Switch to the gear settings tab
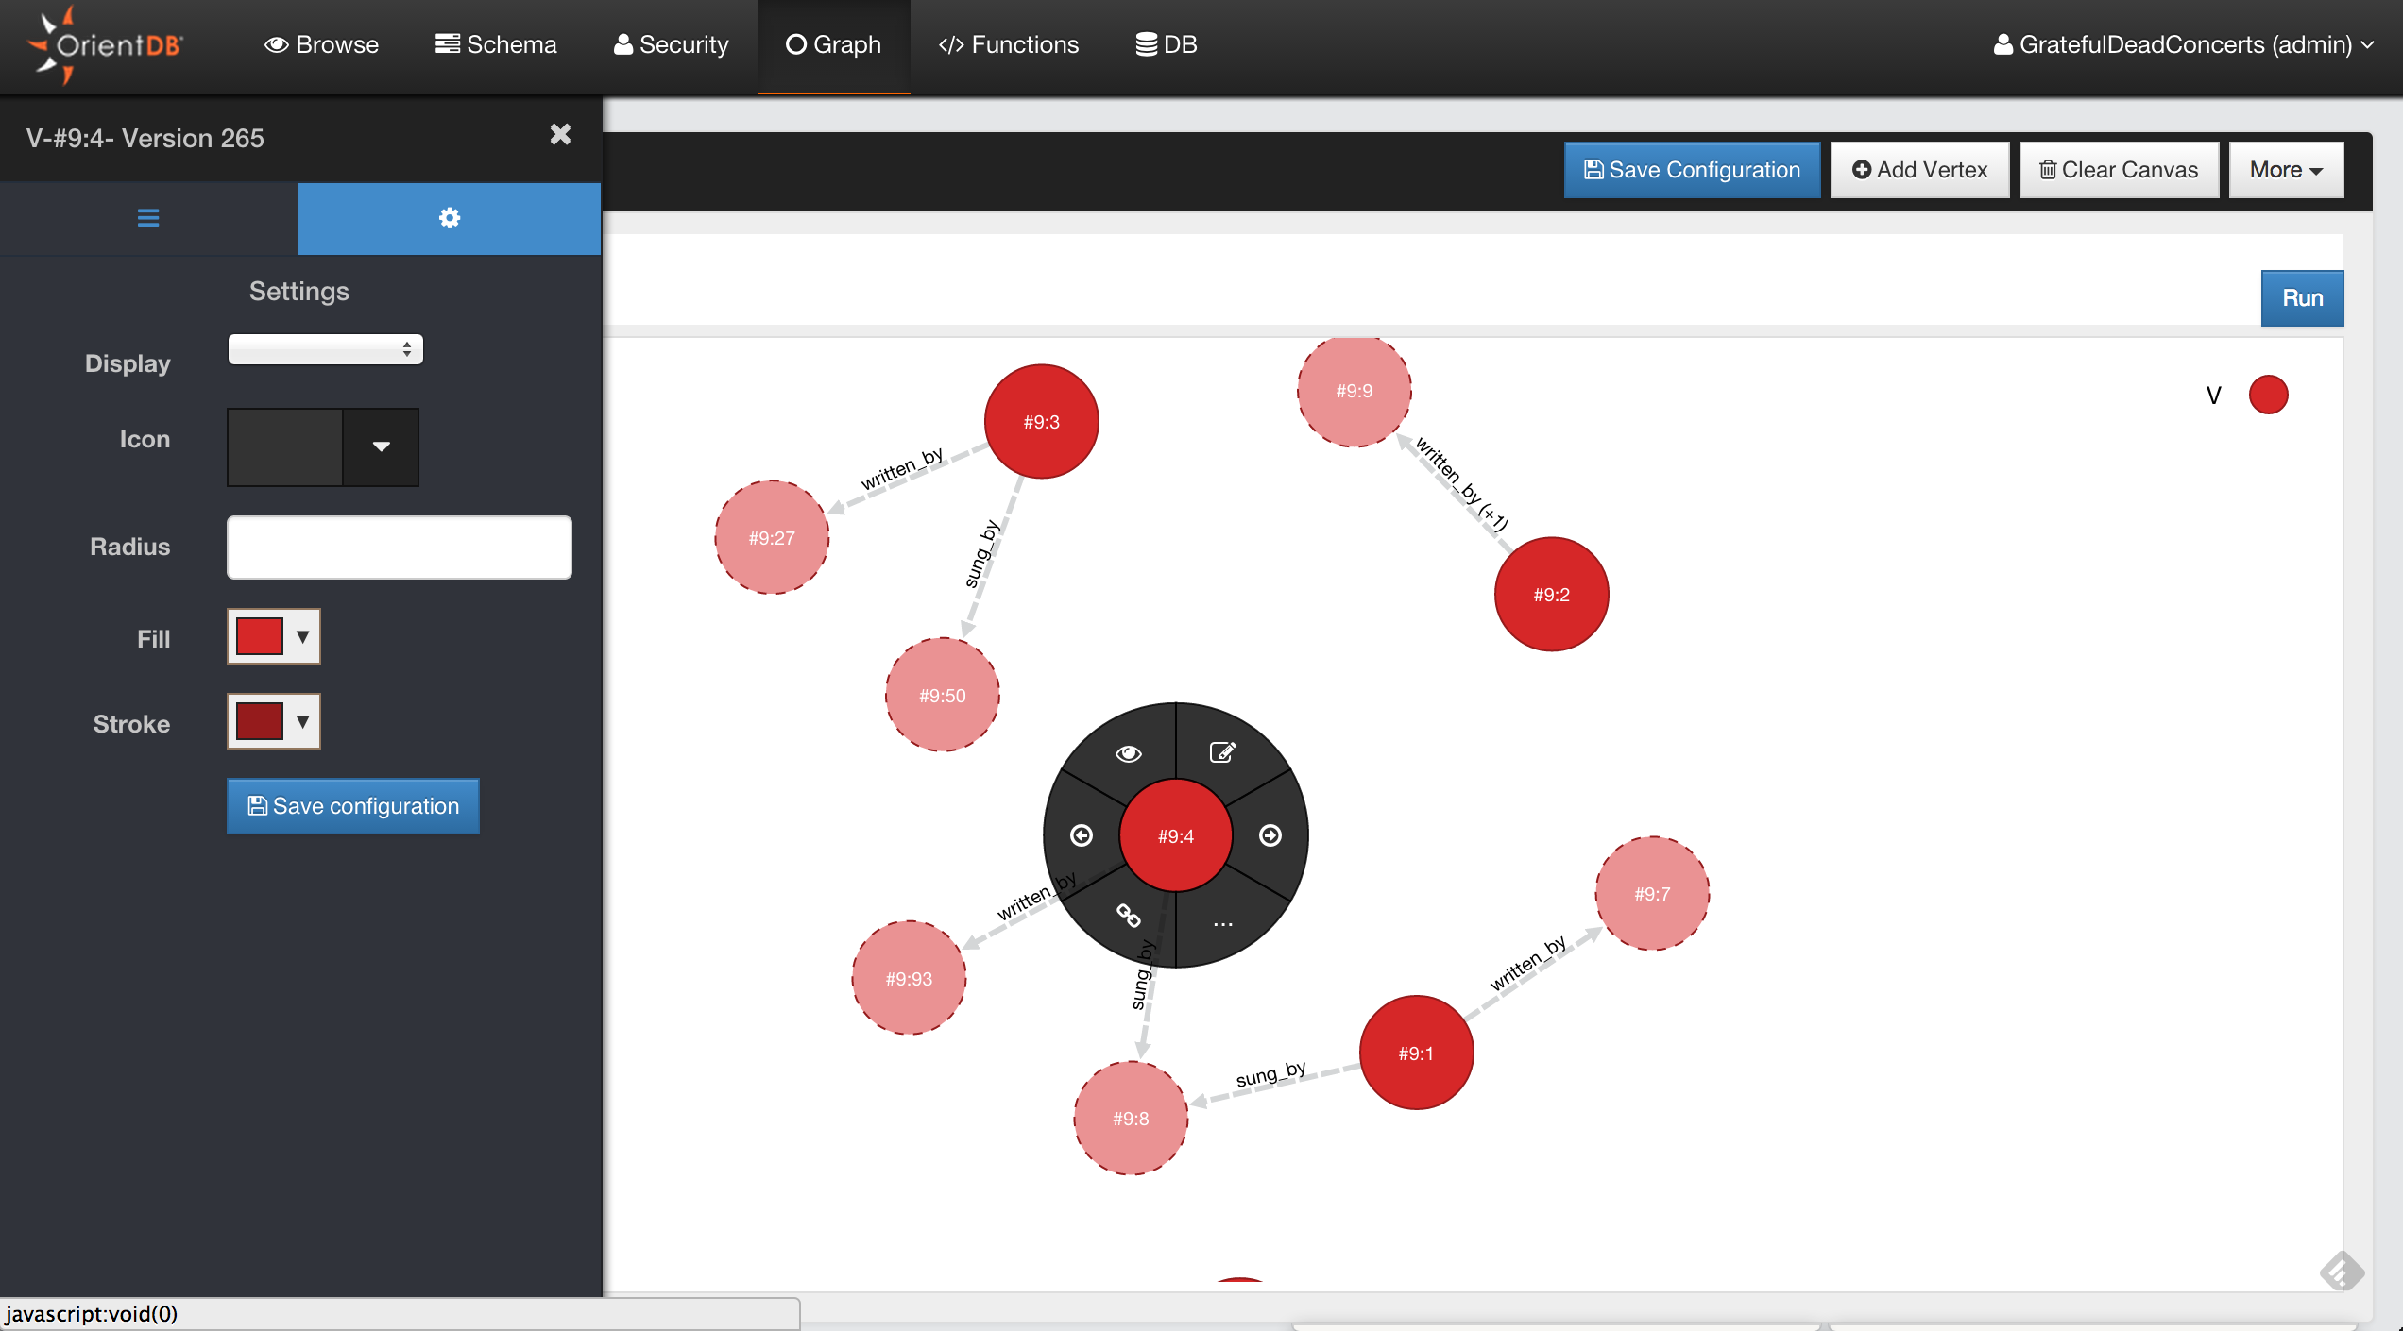This screenshot has height=1331, width=2403. [x=449, y=218]
